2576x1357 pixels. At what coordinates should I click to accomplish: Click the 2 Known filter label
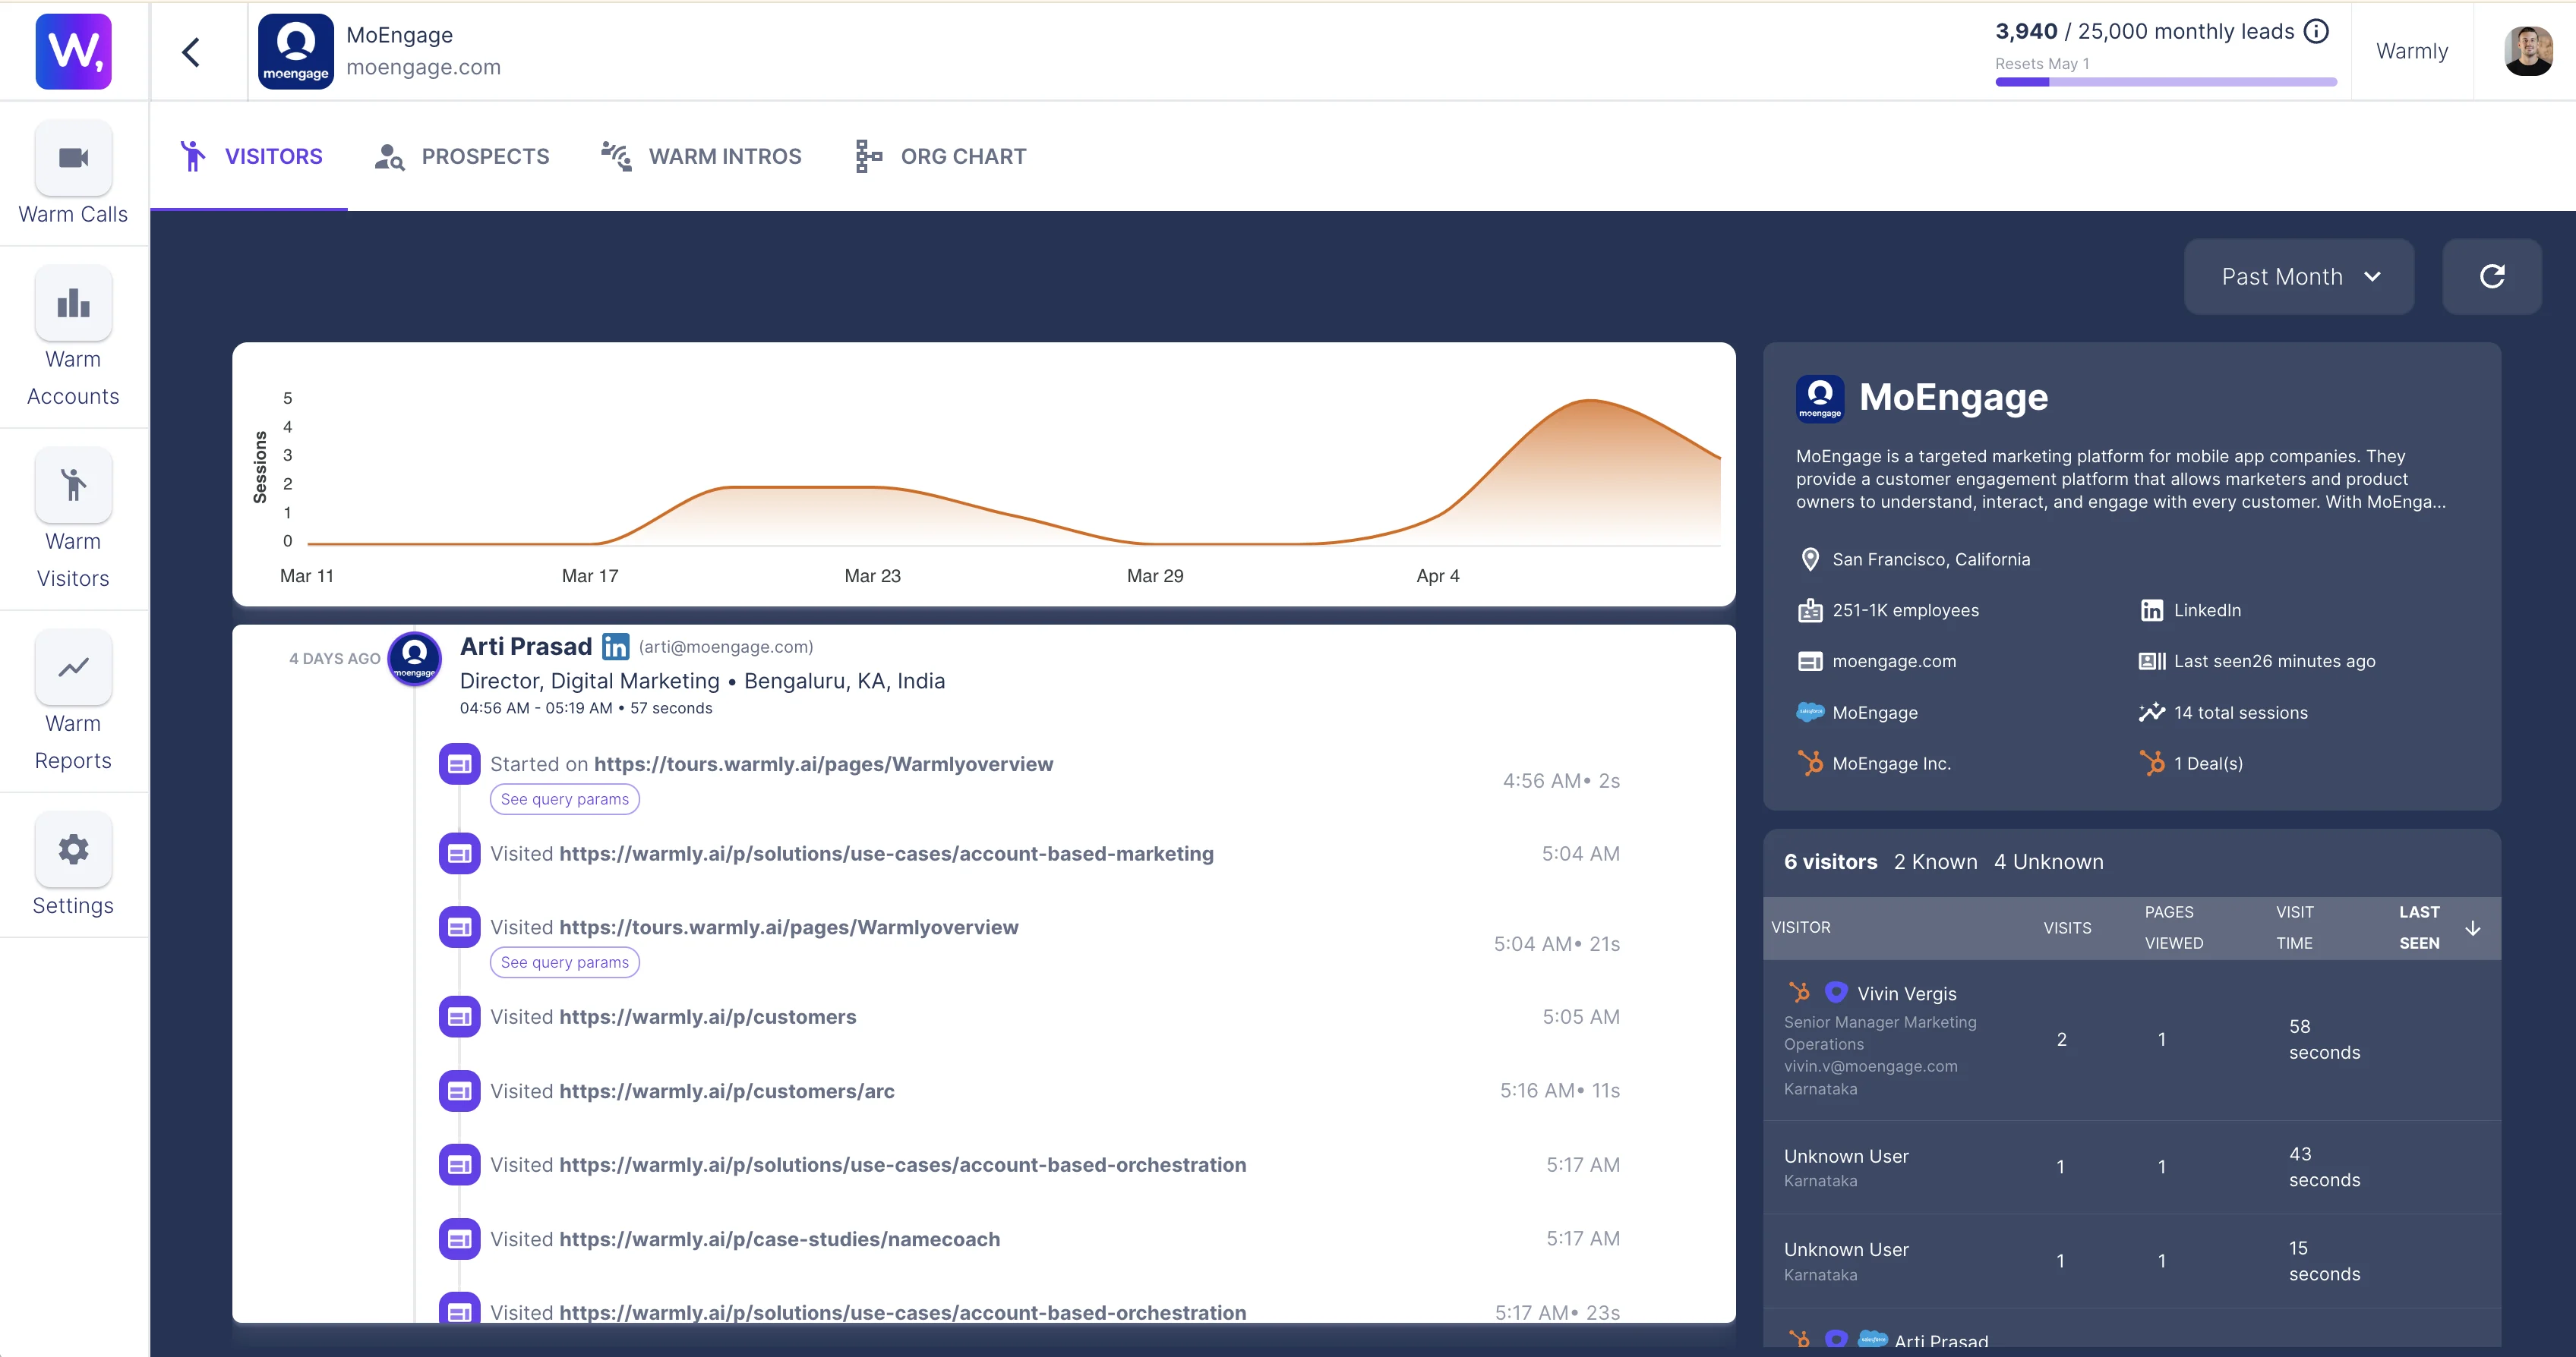(x=1935, y=862)
